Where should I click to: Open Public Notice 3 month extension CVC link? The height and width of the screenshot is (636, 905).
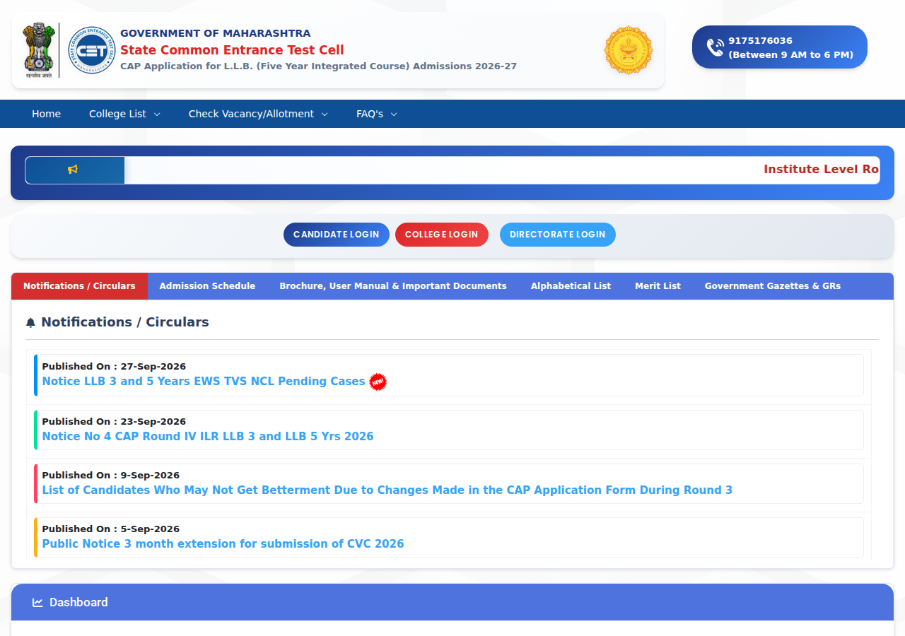click(223, 544)
